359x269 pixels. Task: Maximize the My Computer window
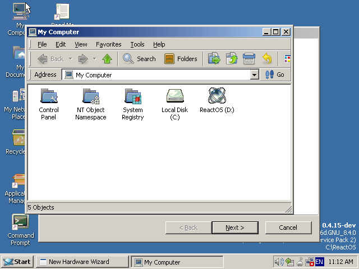276,32
